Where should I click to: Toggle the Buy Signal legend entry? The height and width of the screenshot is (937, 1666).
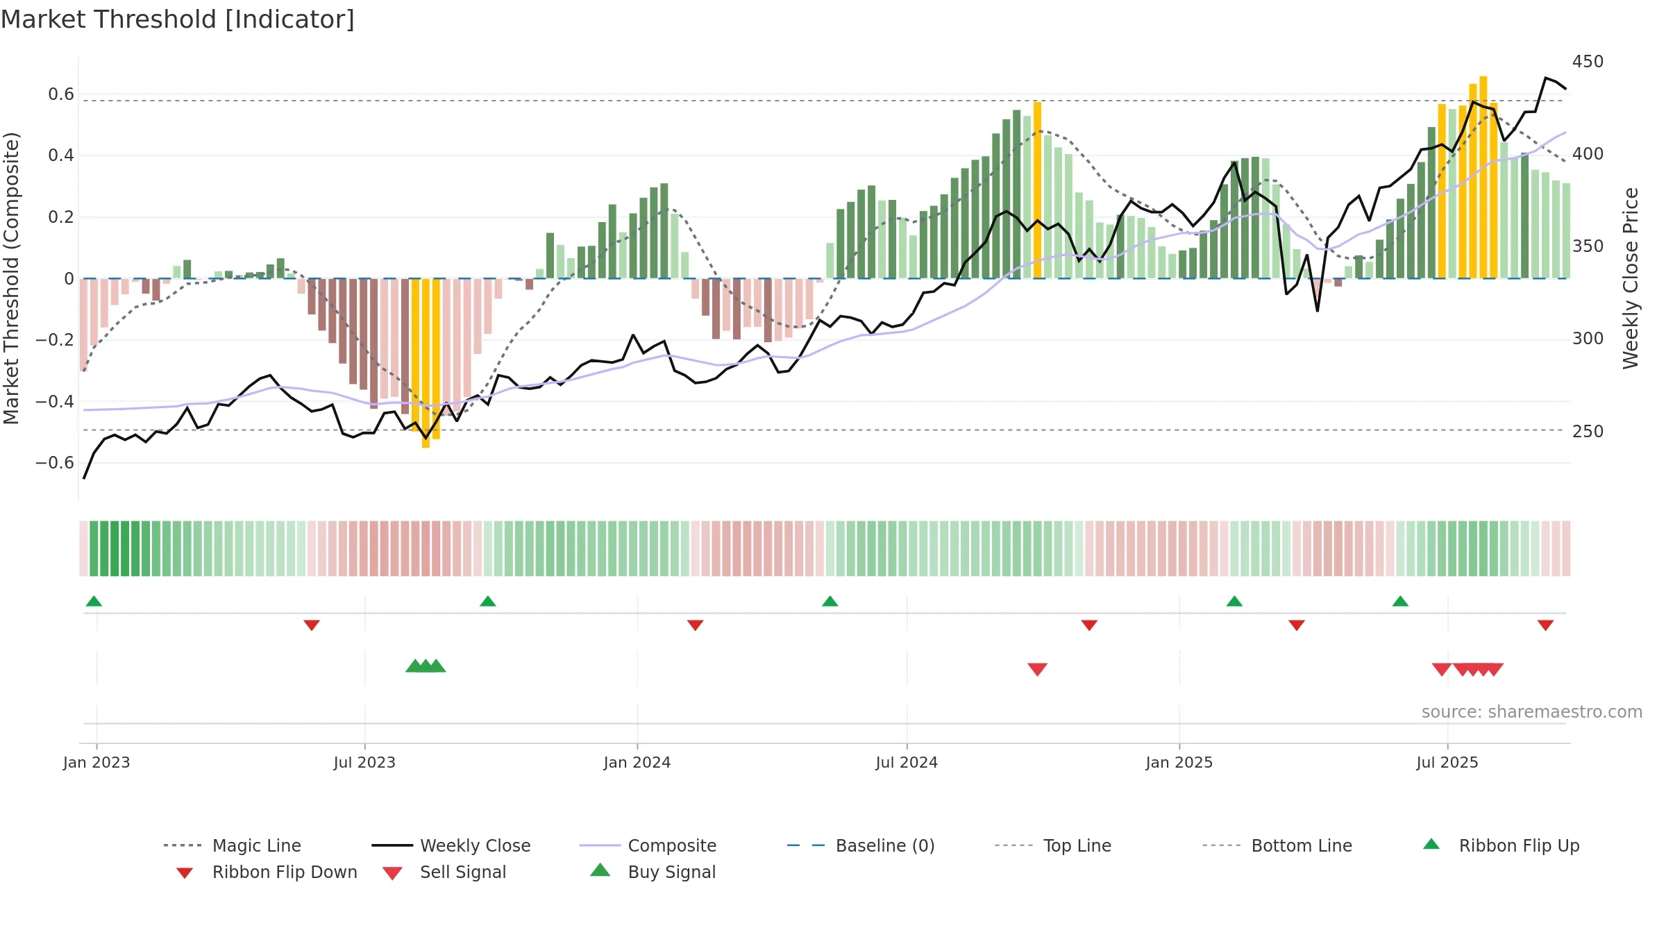click(653, 872)
